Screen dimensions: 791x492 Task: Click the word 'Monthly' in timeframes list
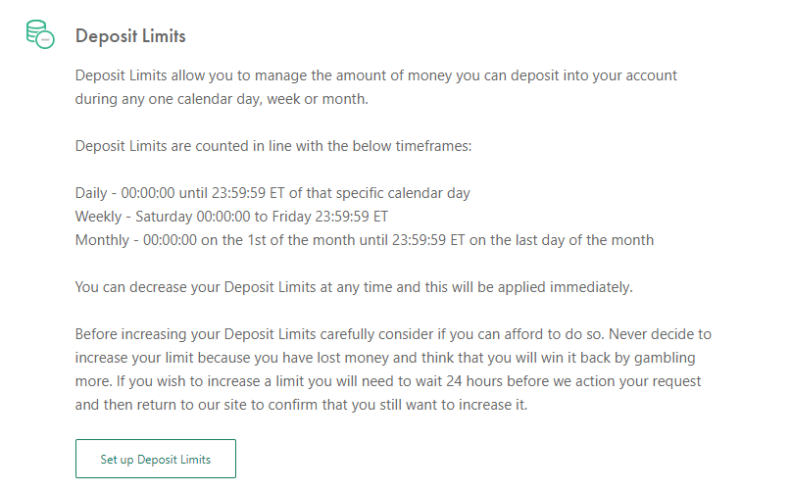coord(102,240)
